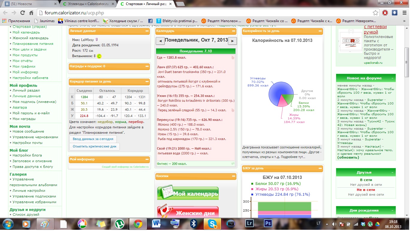Click the browser back arrow
411x231 pixels.
pos(5,13)
